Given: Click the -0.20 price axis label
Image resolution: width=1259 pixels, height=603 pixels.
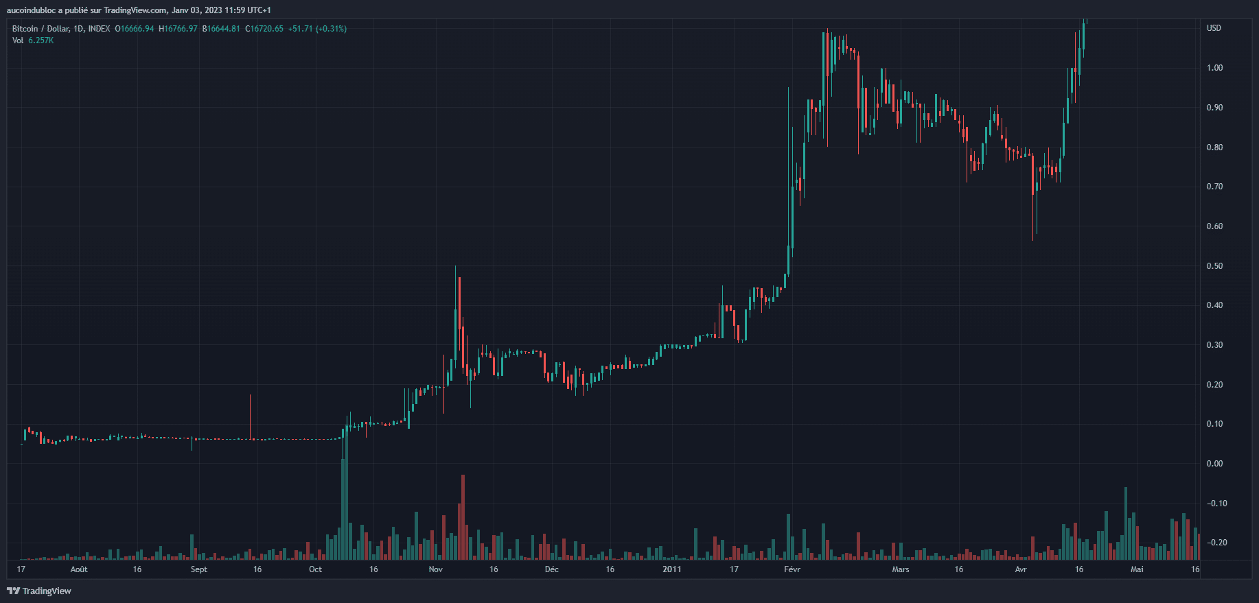Looking at the screenshot, I should coord(1216,543).
